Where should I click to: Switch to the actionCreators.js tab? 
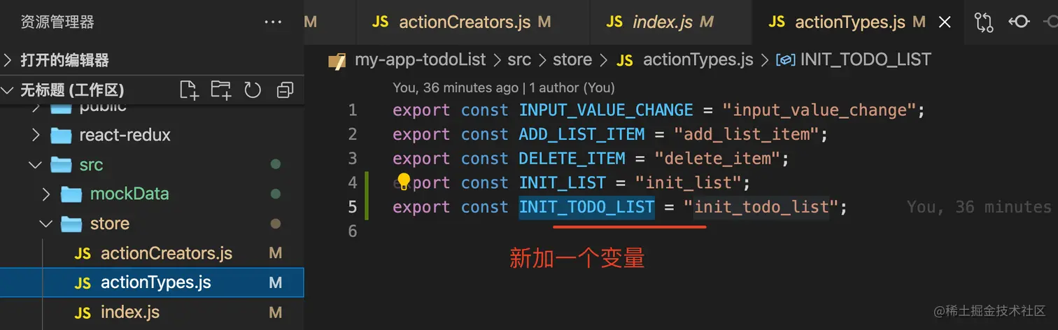point(474,22)
